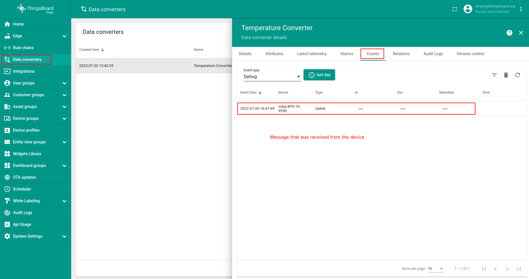This screenshot has height=279, width=529.
Task: Open Device profiles page
Action: click(x=35, y=130)
